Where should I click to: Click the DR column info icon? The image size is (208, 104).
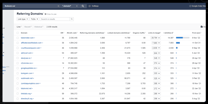(x=64, y=33)
